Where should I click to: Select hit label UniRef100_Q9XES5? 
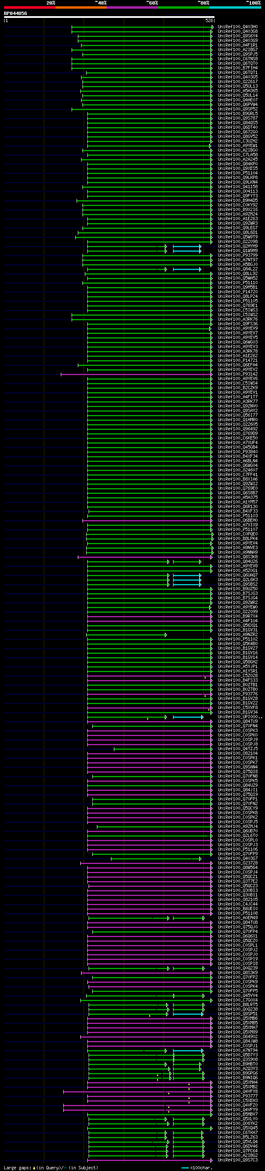point(238,168)
